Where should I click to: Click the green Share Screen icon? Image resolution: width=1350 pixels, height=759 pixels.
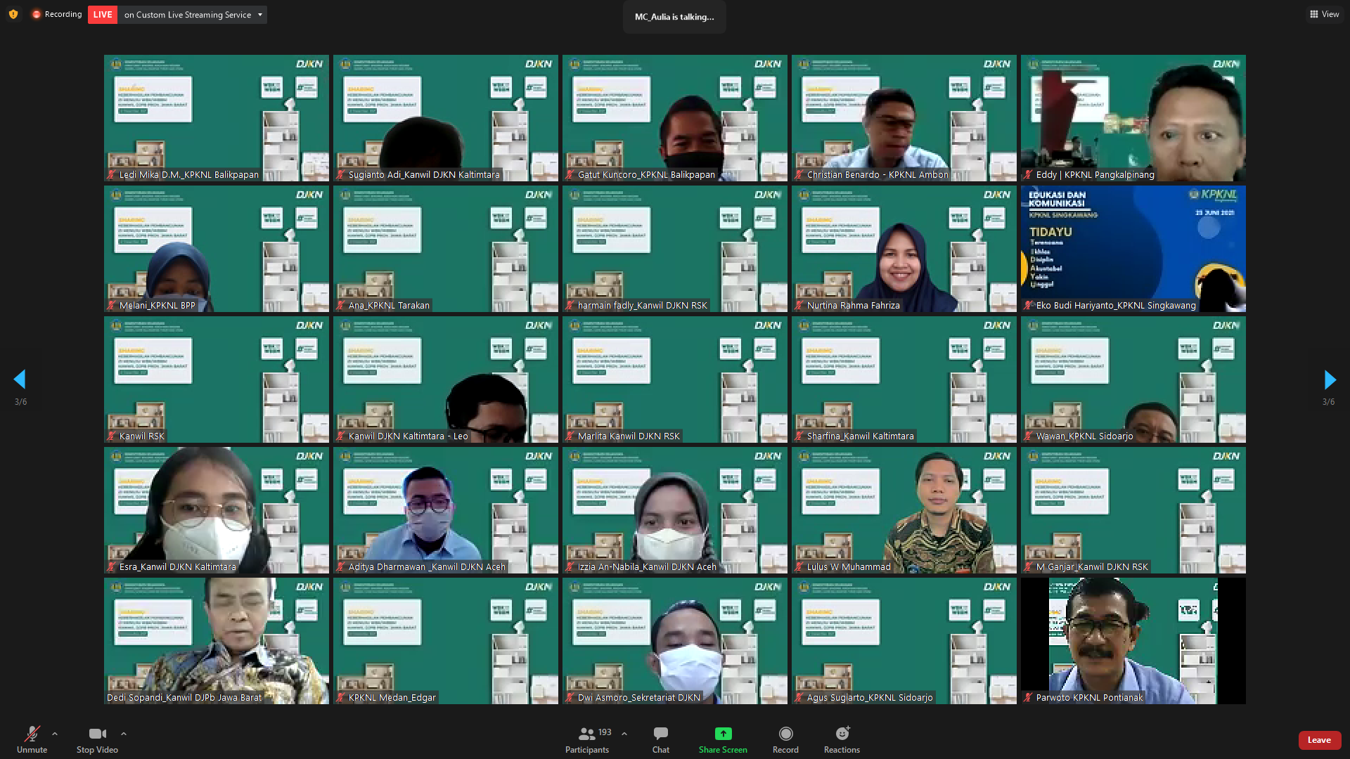point(723,734)
